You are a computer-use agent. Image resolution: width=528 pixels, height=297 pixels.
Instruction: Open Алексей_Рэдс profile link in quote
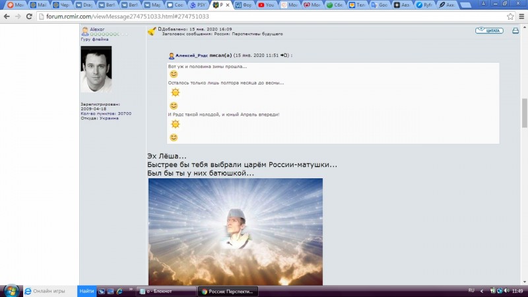pyautogui.click(x=191, y=56)
